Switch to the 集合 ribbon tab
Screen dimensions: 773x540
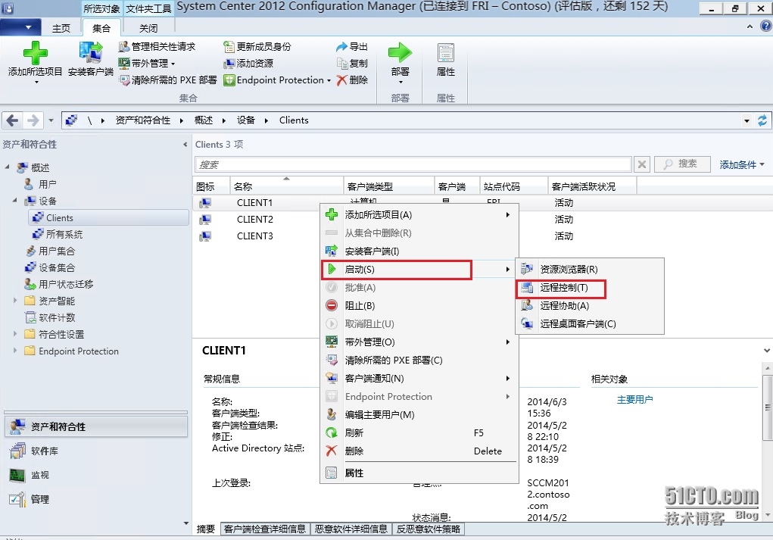click(101, 28)
